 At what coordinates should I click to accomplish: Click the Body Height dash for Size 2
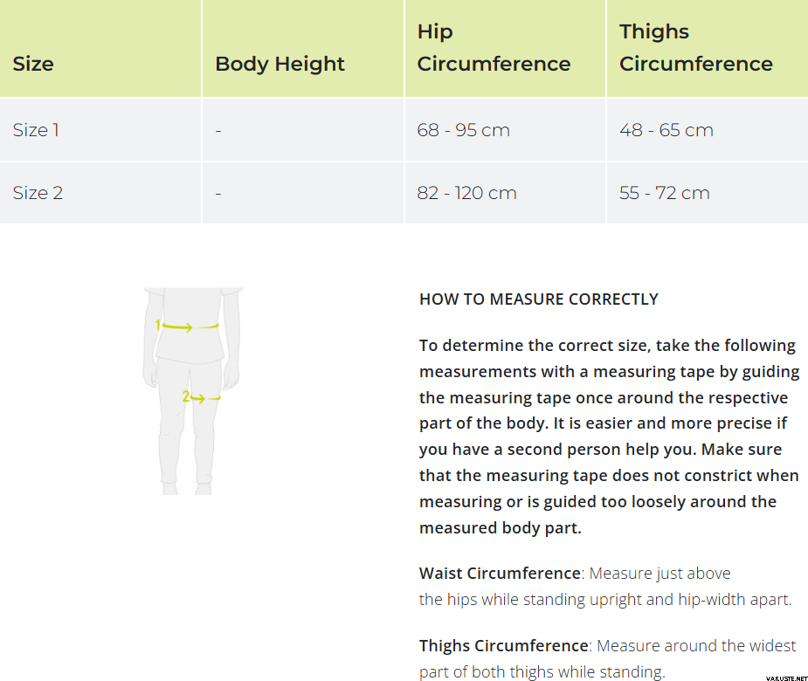tap(218, 194)
